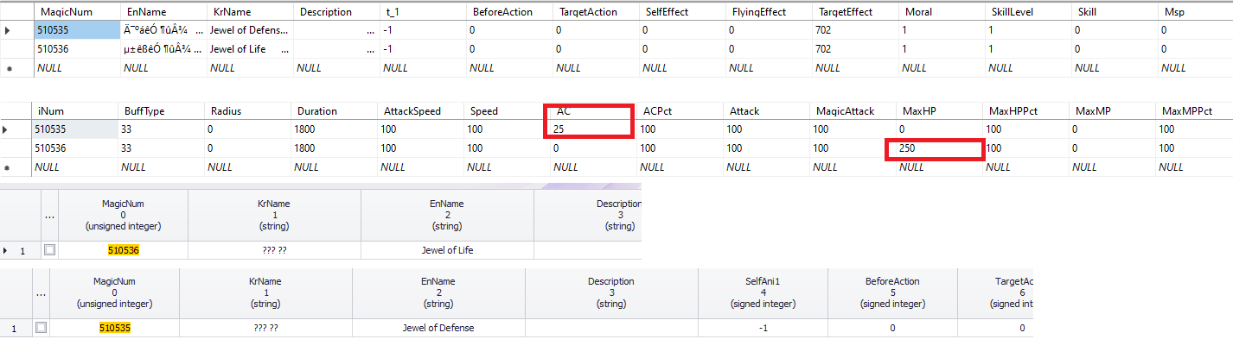Tick checkbox for Jewel of Life row

pyautogui.click(x=49, y=250)
